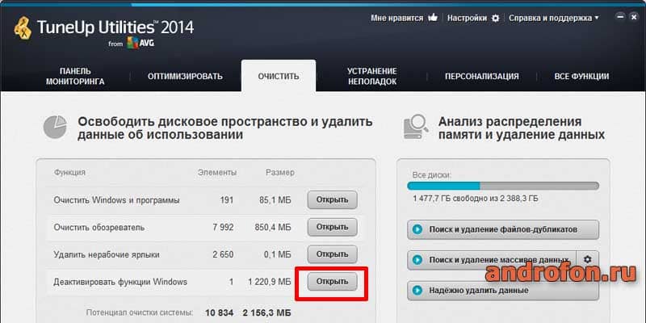The height and width of the screenshot is (323, 646).
Task: Click the play icon for secure data deletion
Action: 417,291
